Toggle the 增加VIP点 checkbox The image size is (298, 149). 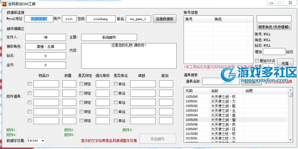pos(257,61)
